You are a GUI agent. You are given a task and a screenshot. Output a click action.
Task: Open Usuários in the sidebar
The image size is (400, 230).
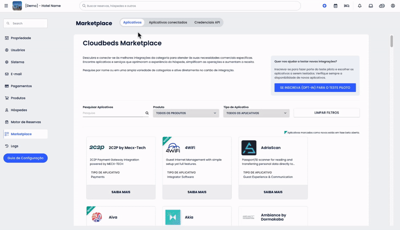(x=17, y=50)
